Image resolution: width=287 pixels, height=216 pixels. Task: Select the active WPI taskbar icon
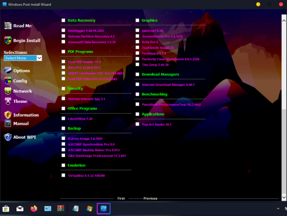point(104,208)
